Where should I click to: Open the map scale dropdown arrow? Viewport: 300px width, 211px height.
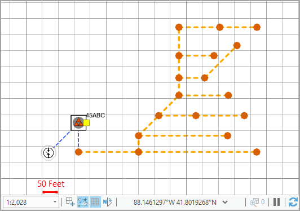click(55, 202)
